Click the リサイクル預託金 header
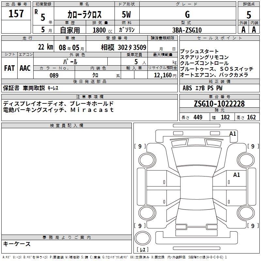 (x=162, y=68)
